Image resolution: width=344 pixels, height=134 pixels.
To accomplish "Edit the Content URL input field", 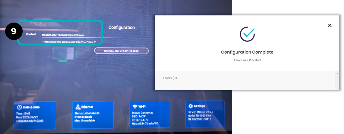I will tap(98, 35).
